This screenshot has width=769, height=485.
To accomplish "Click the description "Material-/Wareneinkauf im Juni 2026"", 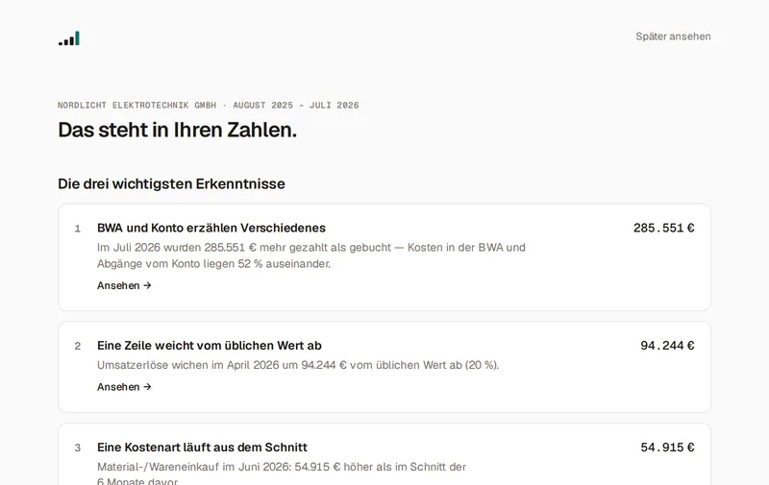I will (x=282, y=474).
